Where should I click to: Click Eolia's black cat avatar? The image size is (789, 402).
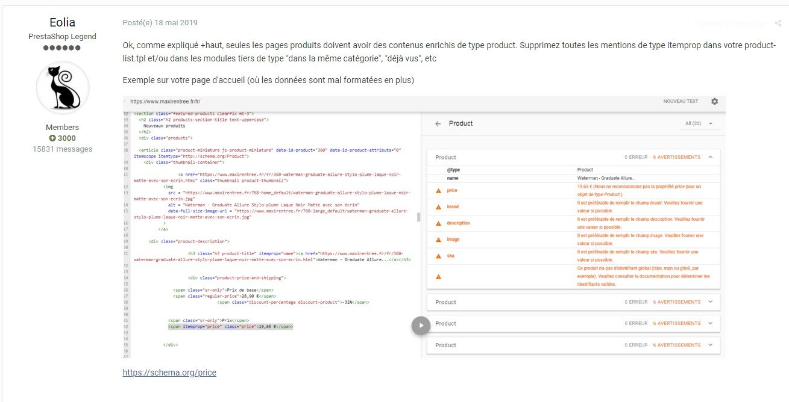63,88
